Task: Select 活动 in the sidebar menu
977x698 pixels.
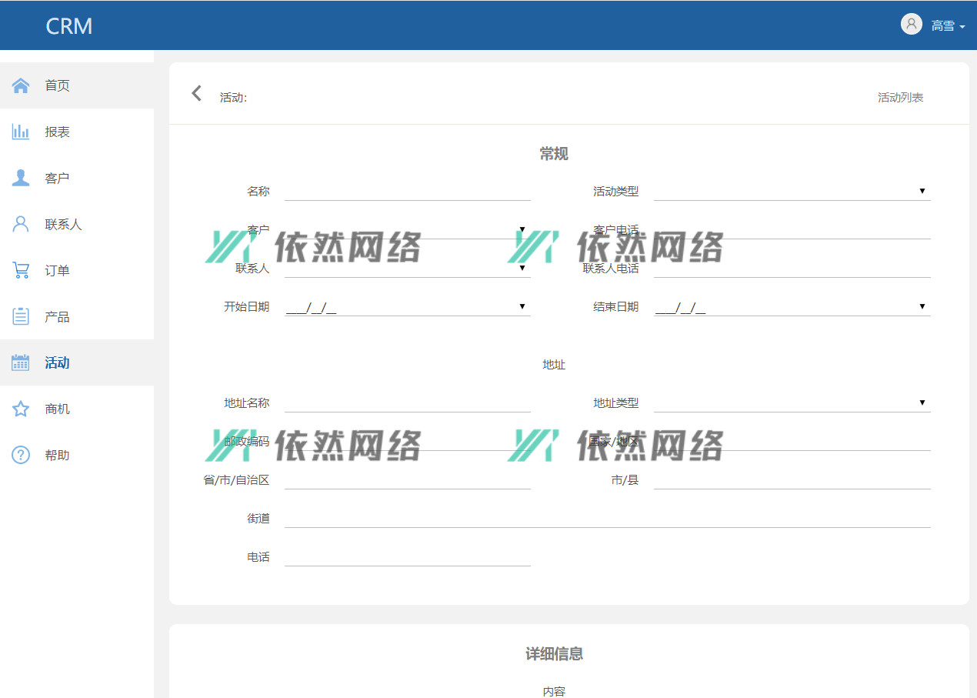Action: pyautogui.click(x=57, y=362)
